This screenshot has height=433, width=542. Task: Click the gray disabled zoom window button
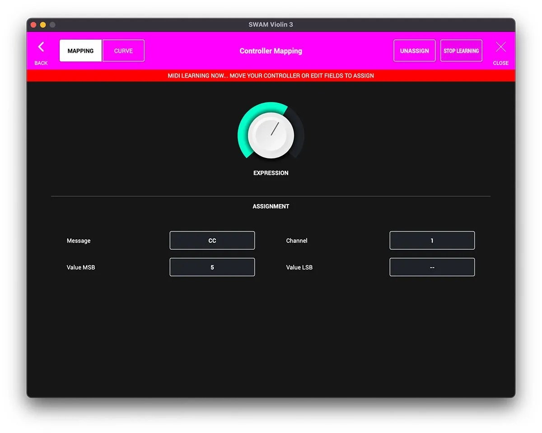click(52, 25)
